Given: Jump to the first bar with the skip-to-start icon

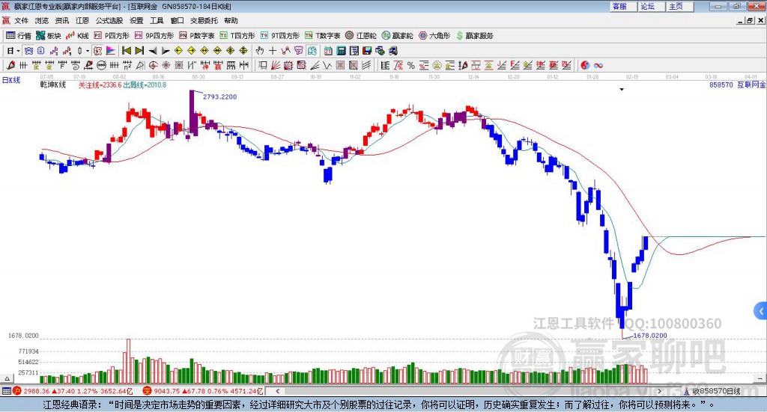Looking at the screenshot, I should (127, 51).
